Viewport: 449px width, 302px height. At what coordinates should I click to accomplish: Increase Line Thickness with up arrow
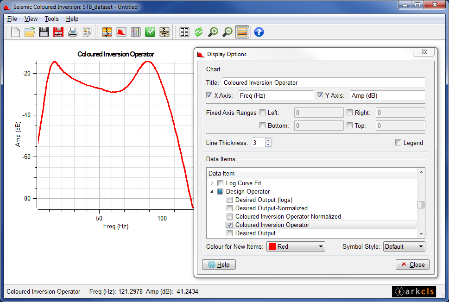click(268, 140)
